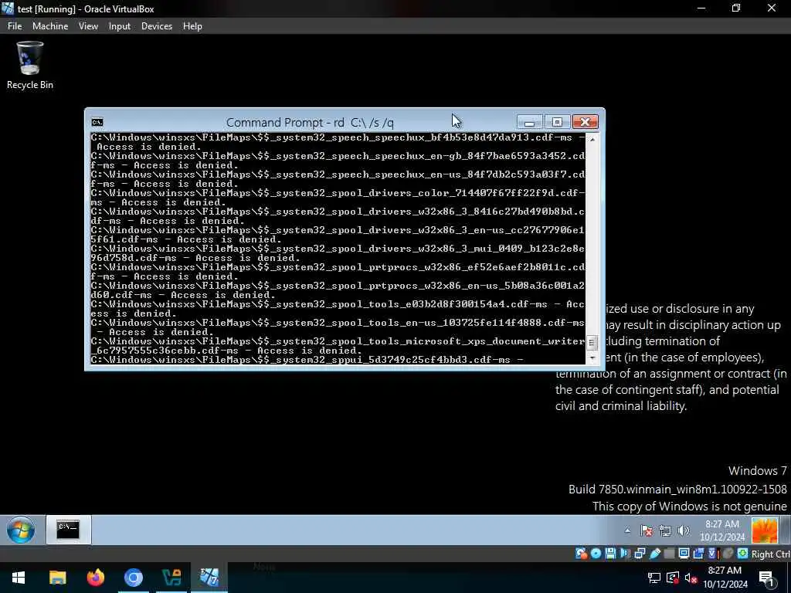Click the VirtualBox display indicator
The image size is (791, 593).
(x=684, y=554)
